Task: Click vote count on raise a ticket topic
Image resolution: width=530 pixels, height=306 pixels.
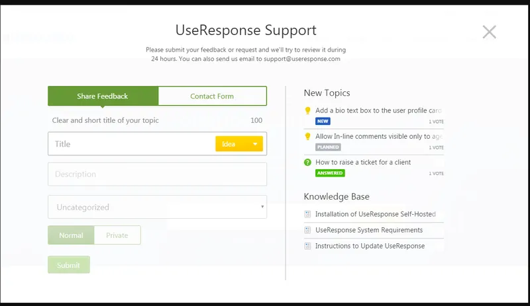Action: tap(436, 174)
